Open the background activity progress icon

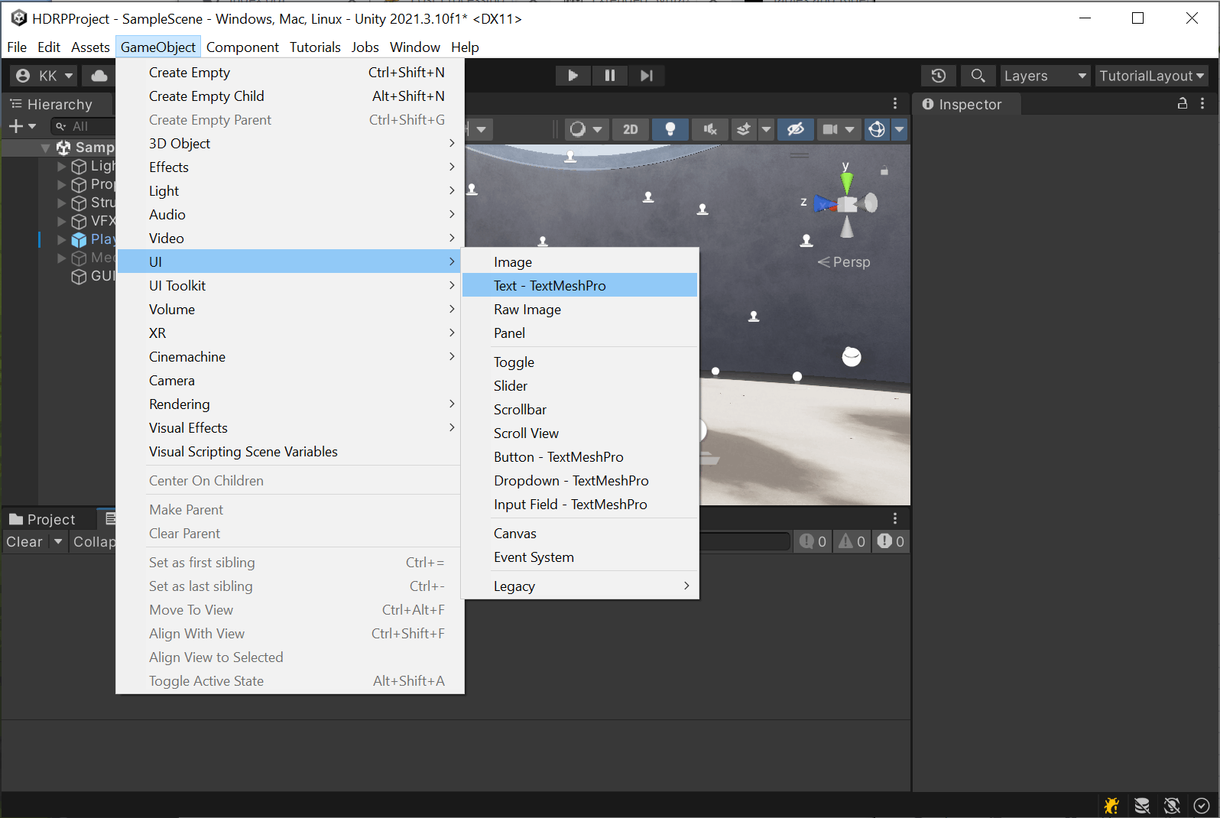[x=1202, y=805]
